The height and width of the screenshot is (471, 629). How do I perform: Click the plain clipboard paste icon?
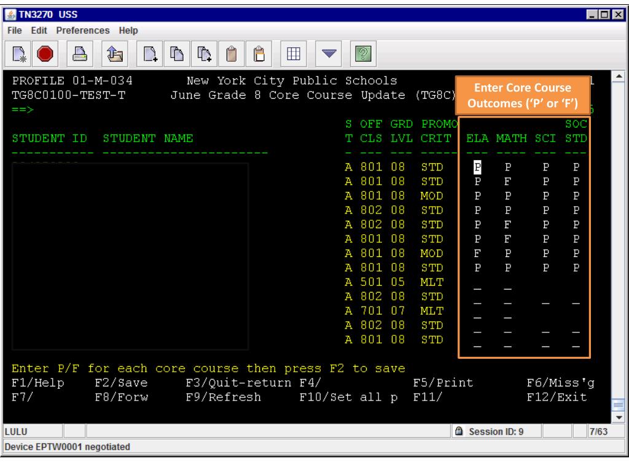pos(232,54)
